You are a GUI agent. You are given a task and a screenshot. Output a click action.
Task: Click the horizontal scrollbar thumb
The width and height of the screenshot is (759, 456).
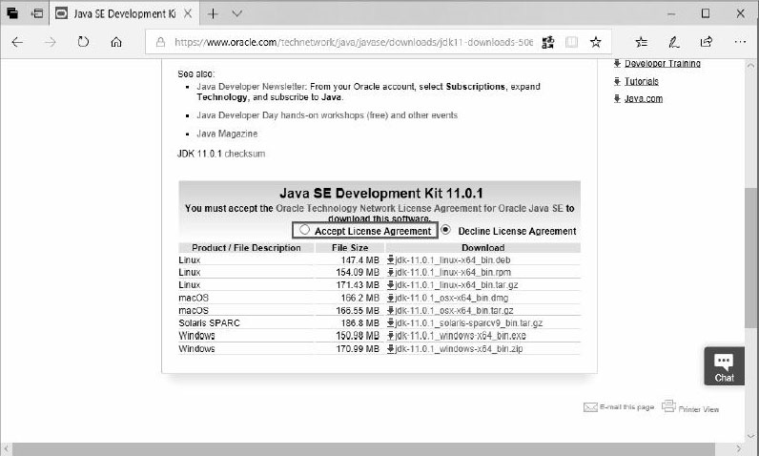(x=363, y=448)
